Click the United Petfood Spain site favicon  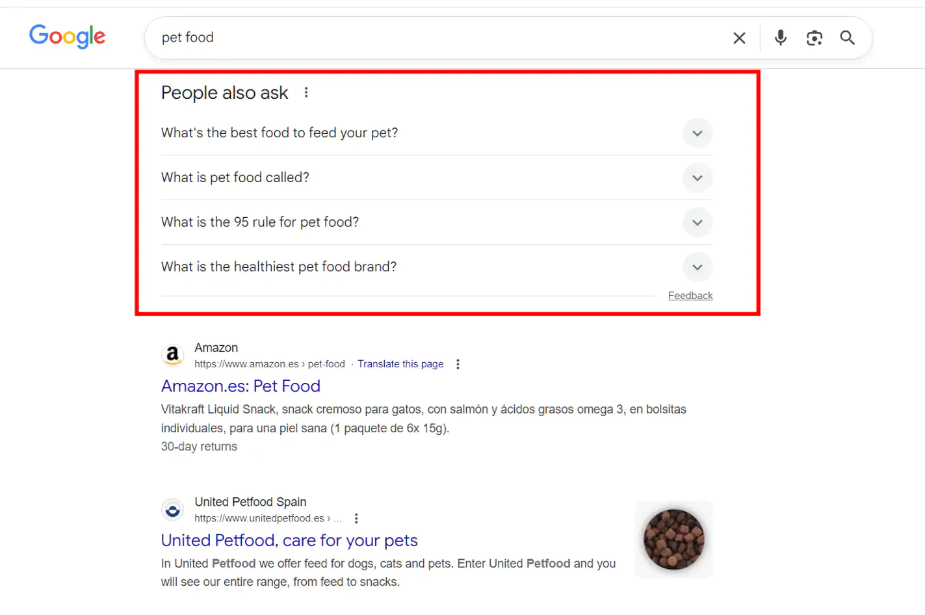tap(172, 509)
